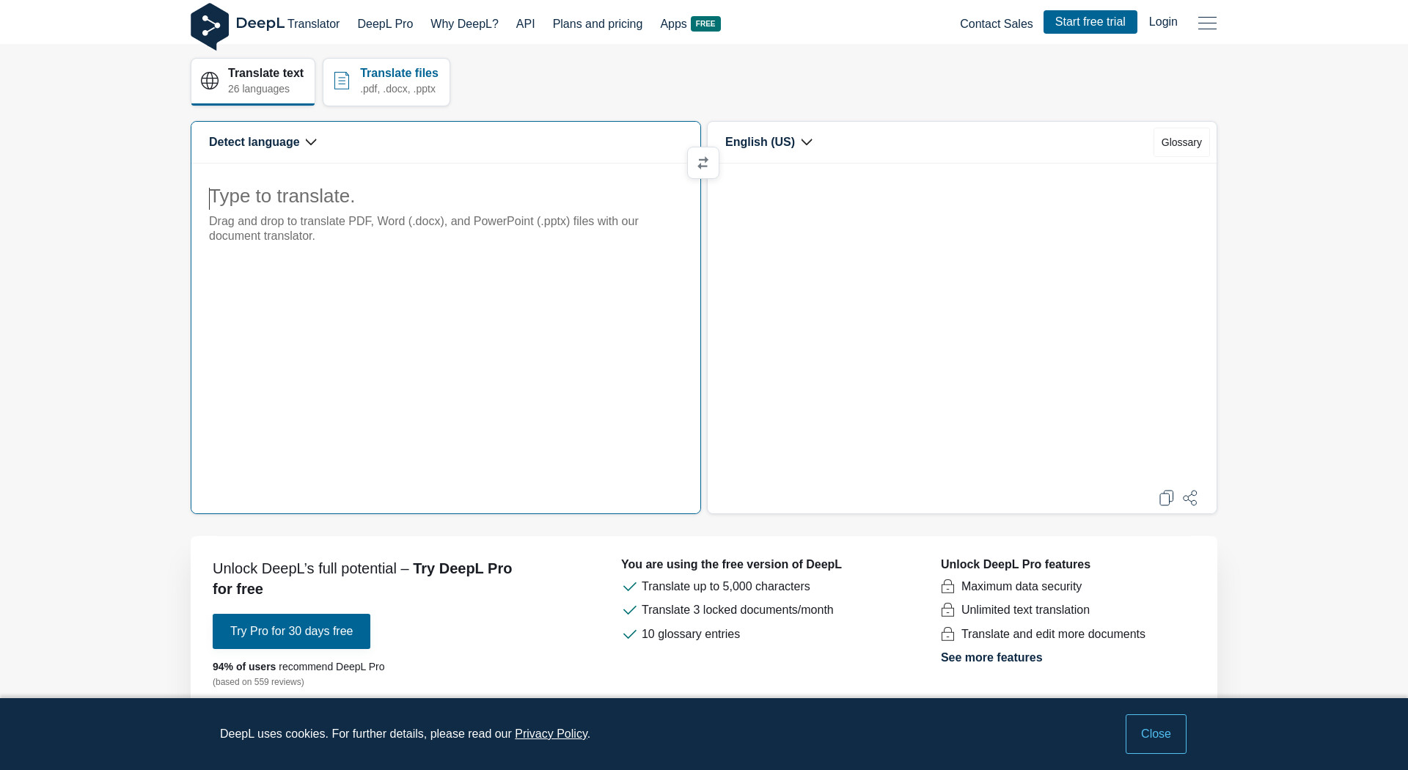Swap source and target languages
The width and height of the screenshot is (1408, 770).
coord(703,163)
